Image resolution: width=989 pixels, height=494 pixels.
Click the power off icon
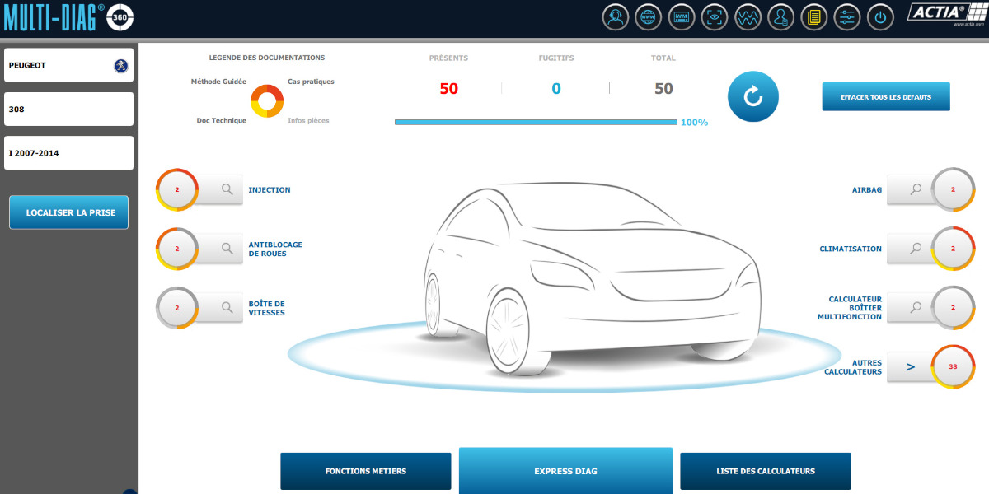(880, 16)
